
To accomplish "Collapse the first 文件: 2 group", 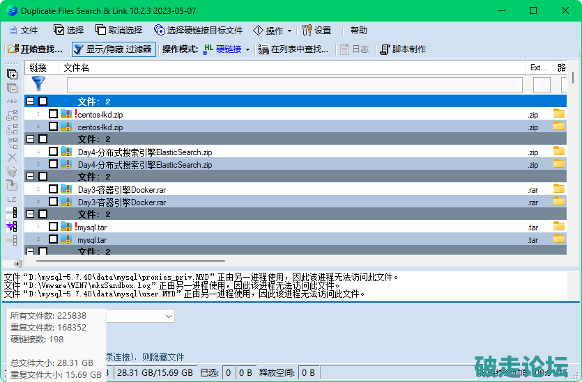I will (x=30, y=102).
